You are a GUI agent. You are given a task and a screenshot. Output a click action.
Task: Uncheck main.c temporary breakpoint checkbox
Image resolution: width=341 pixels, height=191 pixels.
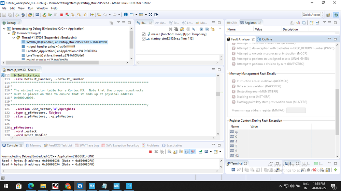point(143,34)
